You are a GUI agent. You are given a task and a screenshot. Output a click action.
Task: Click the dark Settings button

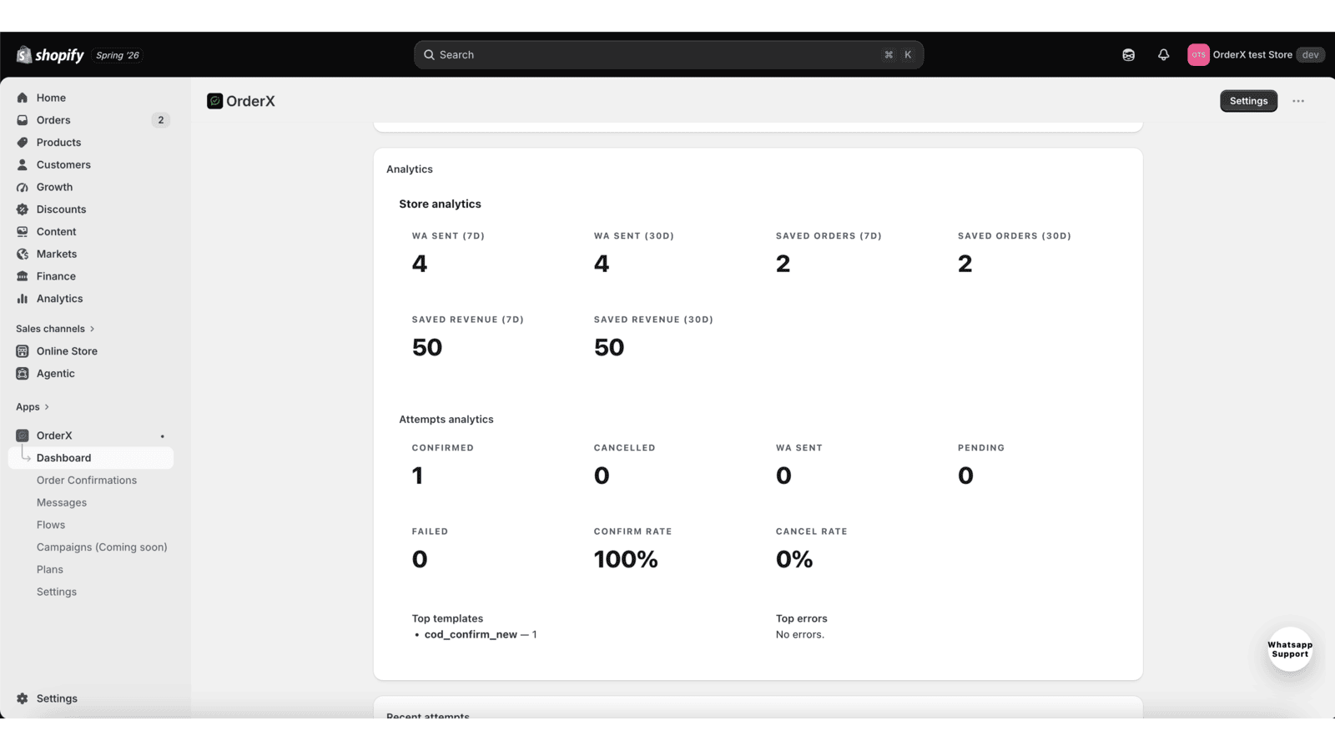[x=1248, y=101]
